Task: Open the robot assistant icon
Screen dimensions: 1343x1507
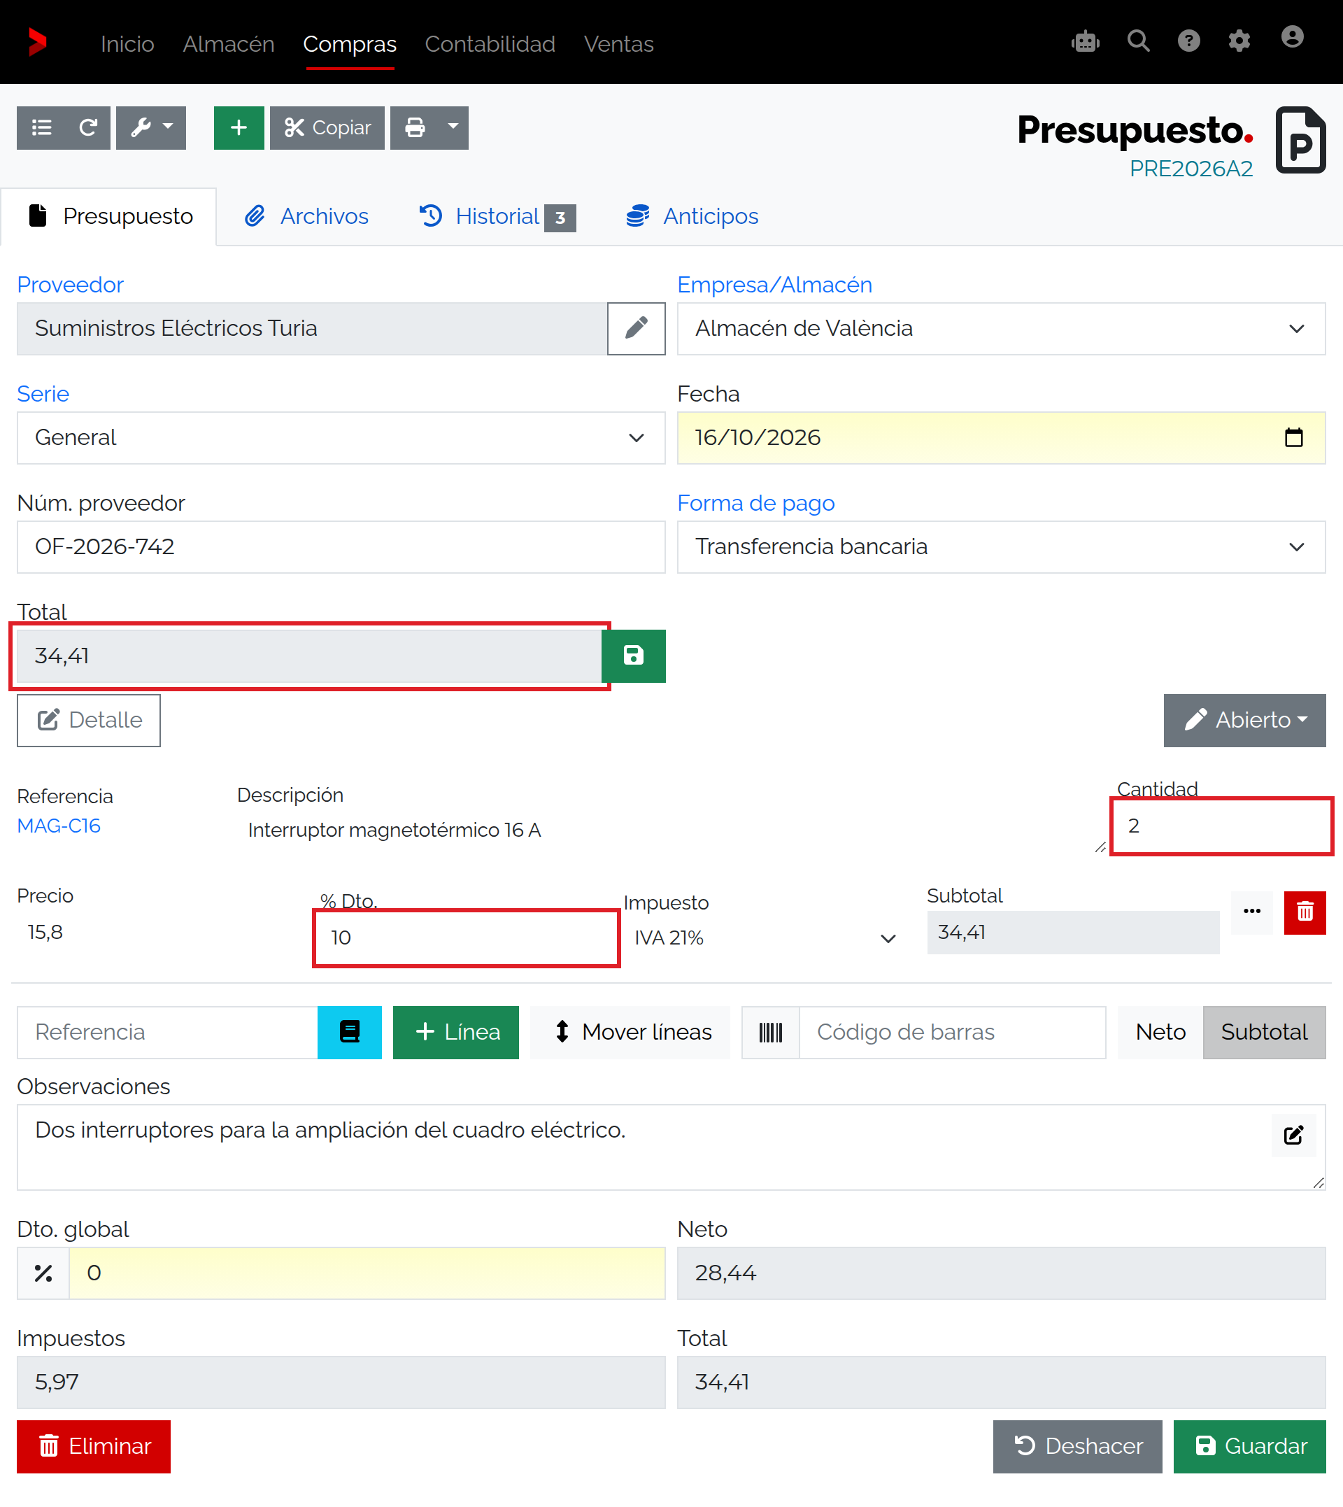Action: pyautogui.click(x=1086, y=41)
